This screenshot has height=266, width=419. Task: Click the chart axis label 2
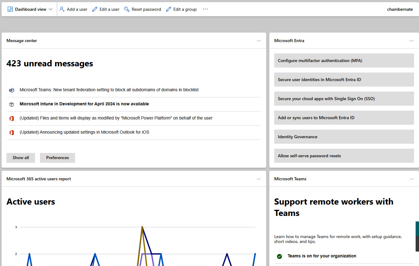point(16,254)
